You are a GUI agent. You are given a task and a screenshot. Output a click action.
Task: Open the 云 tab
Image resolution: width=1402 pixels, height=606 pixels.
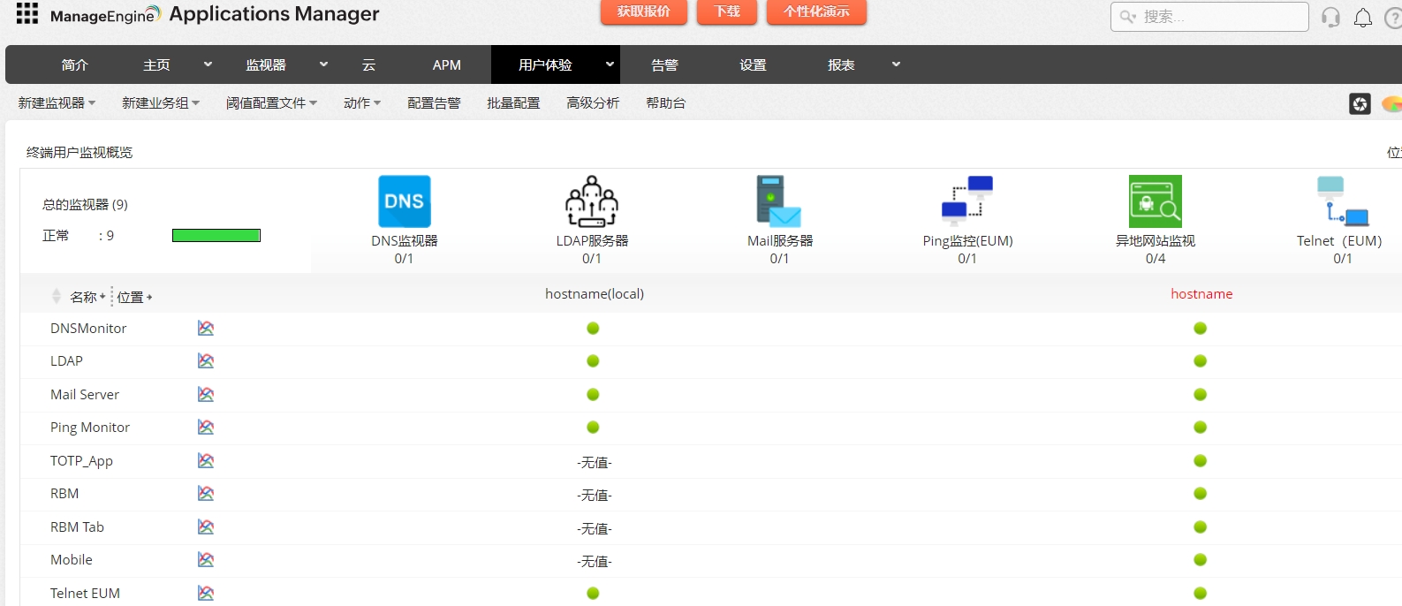369,65
